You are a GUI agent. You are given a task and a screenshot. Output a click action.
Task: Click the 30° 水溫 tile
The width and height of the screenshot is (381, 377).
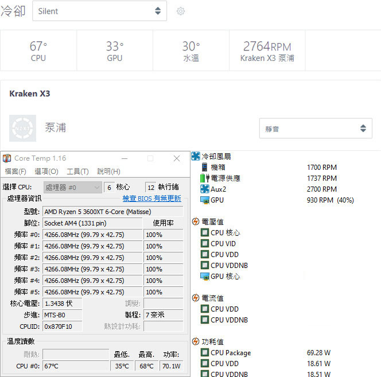click(191, 51)
